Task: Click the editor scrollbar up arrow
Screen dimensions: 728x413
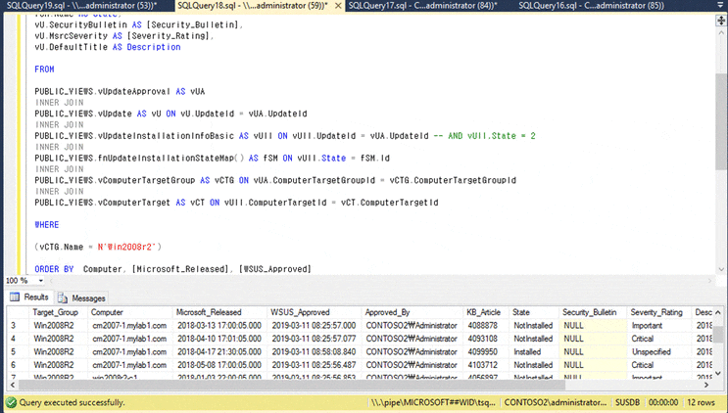Action: 721,33
